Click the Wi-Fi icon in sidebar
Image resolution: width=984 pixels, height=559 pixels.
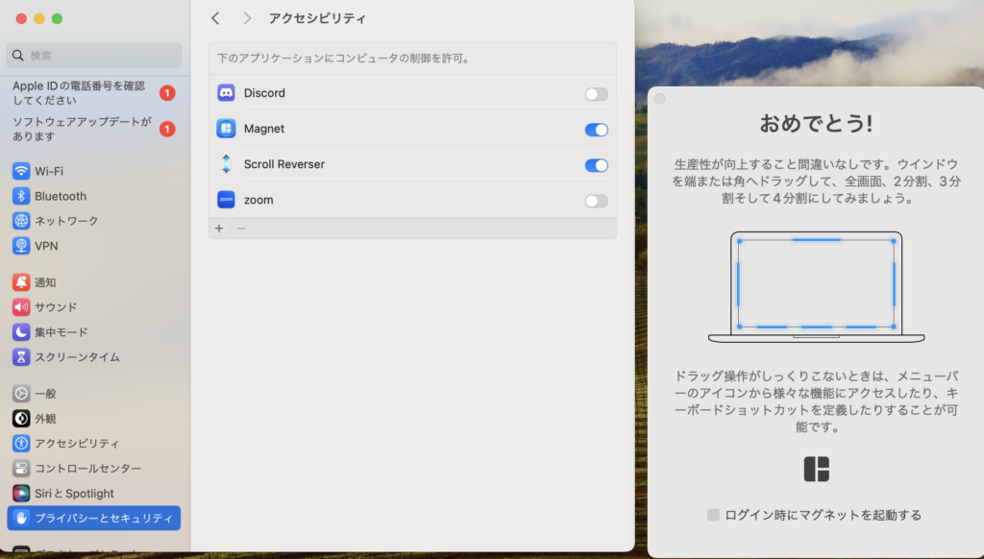click(x=21, y=171)
